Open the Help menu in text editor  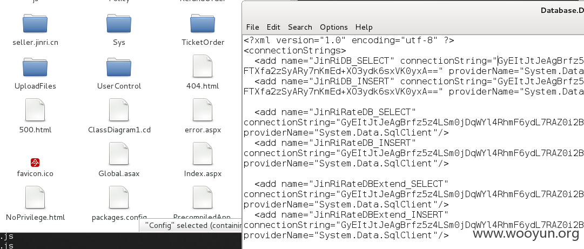(364, 27)
